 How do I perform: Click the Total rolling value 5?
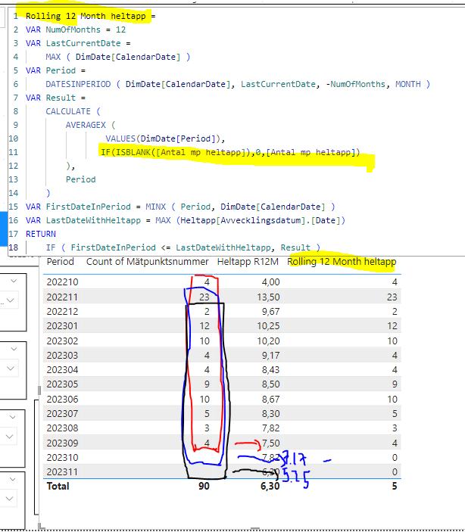(395, 486)
